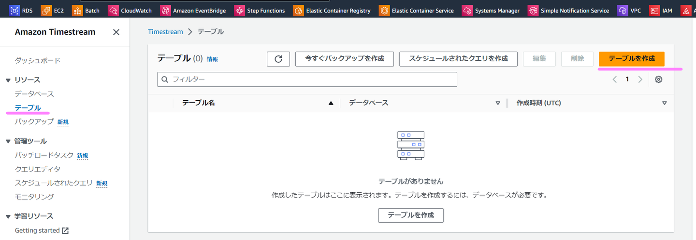Open the Step Functions icon
Viewport: 696px width, 240px height.
coord(239,11)
